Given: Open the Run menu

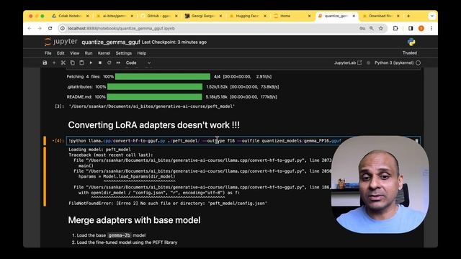Looking at the screenshot, I should [89, 53].
